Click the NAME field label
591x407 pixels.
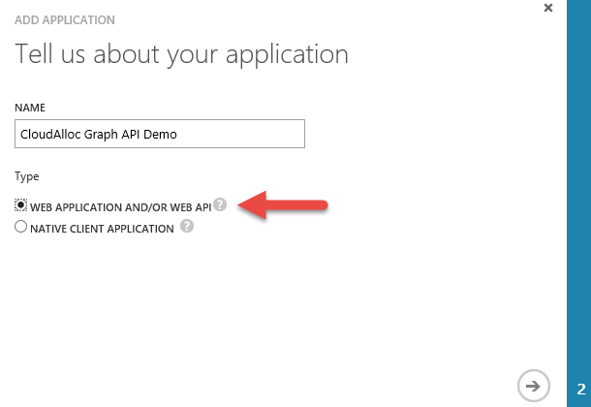tap(30, 107)
